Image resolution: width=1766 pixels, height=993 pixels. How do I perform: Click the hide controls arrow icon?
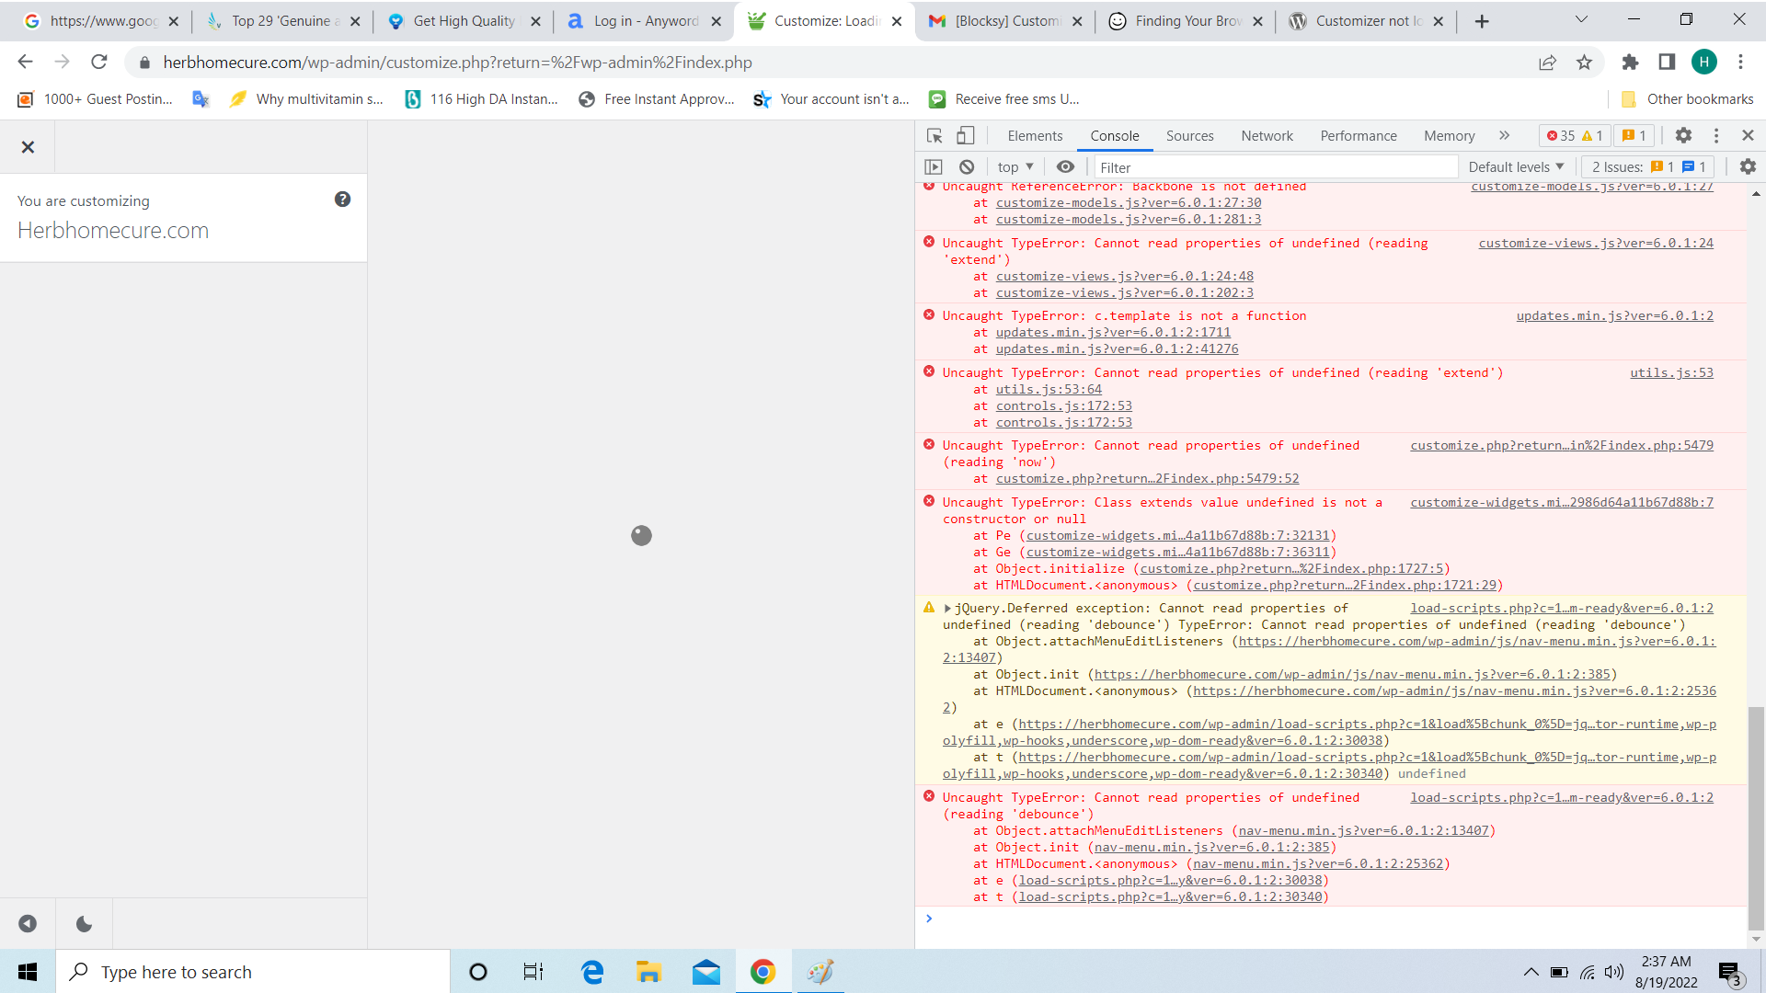[x=28, y=924]
